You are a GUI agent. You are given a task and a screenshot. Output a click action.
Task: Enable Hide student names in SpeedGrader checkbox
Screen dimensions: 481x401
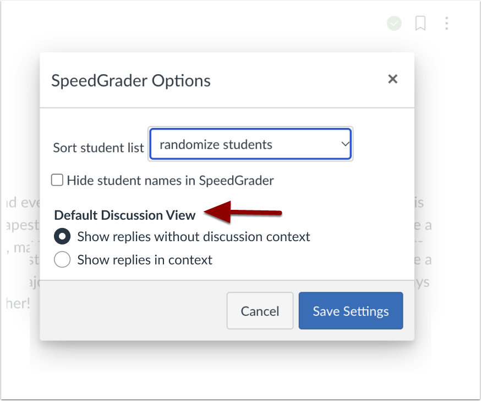coord(57,180)
